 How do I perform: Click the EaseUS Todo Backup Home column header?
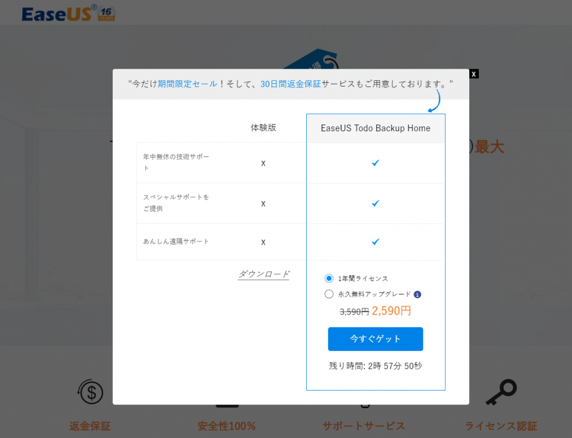pos(375,128)
